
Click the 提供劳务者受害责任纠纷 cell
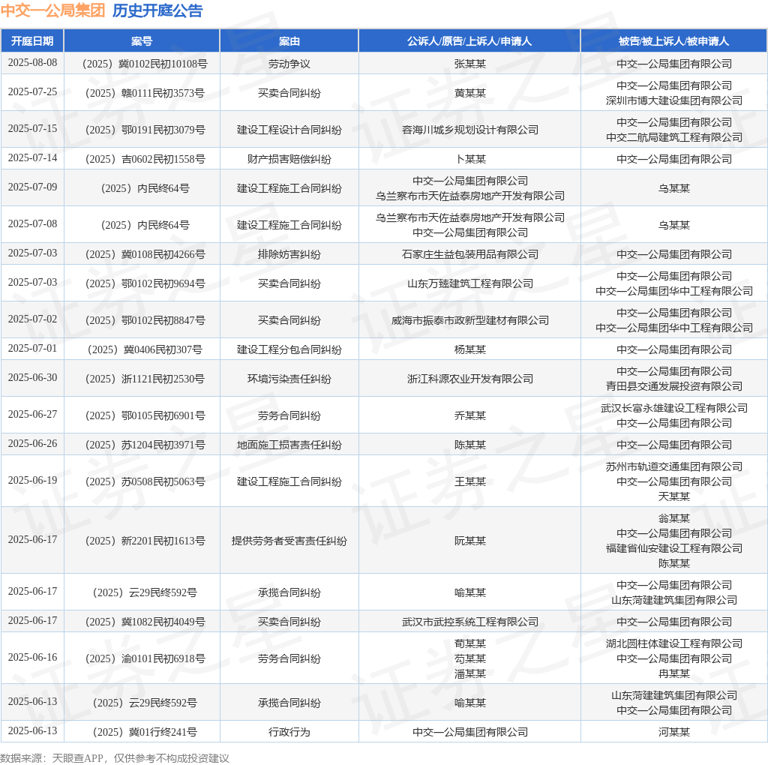point(289,541)
